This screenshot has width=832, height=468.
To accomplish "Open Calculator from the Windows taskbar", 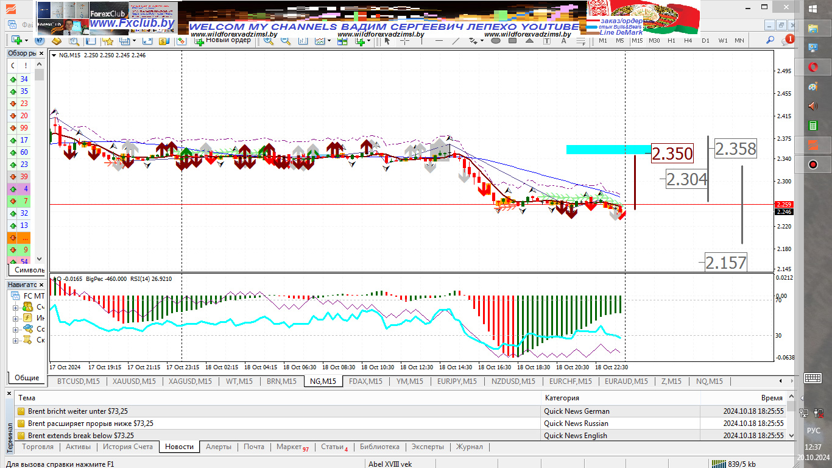I will [x=813, y=126].
